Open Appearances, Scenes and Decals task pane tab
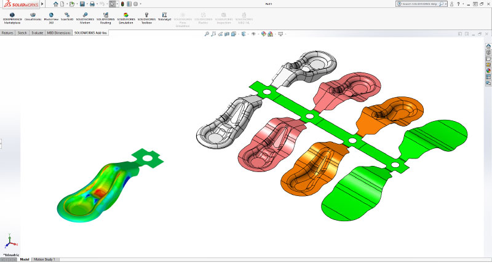The image size is (492, 263). (488, 71)
